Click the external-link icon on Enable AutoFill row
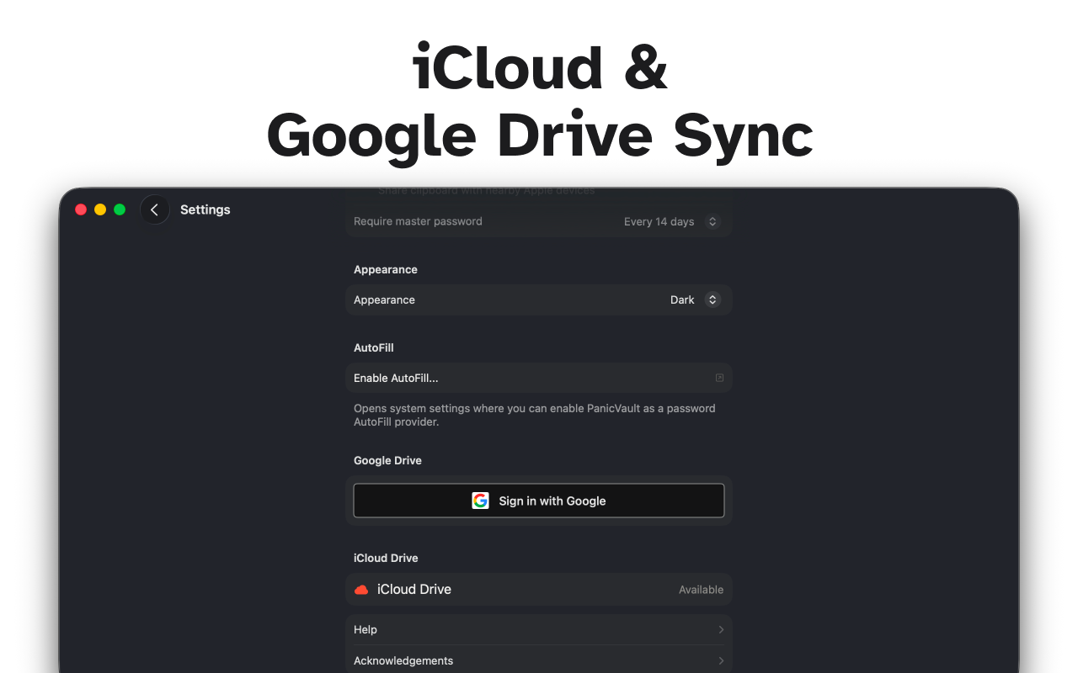Screen dimensions: 1078x673 coord(719,378)
